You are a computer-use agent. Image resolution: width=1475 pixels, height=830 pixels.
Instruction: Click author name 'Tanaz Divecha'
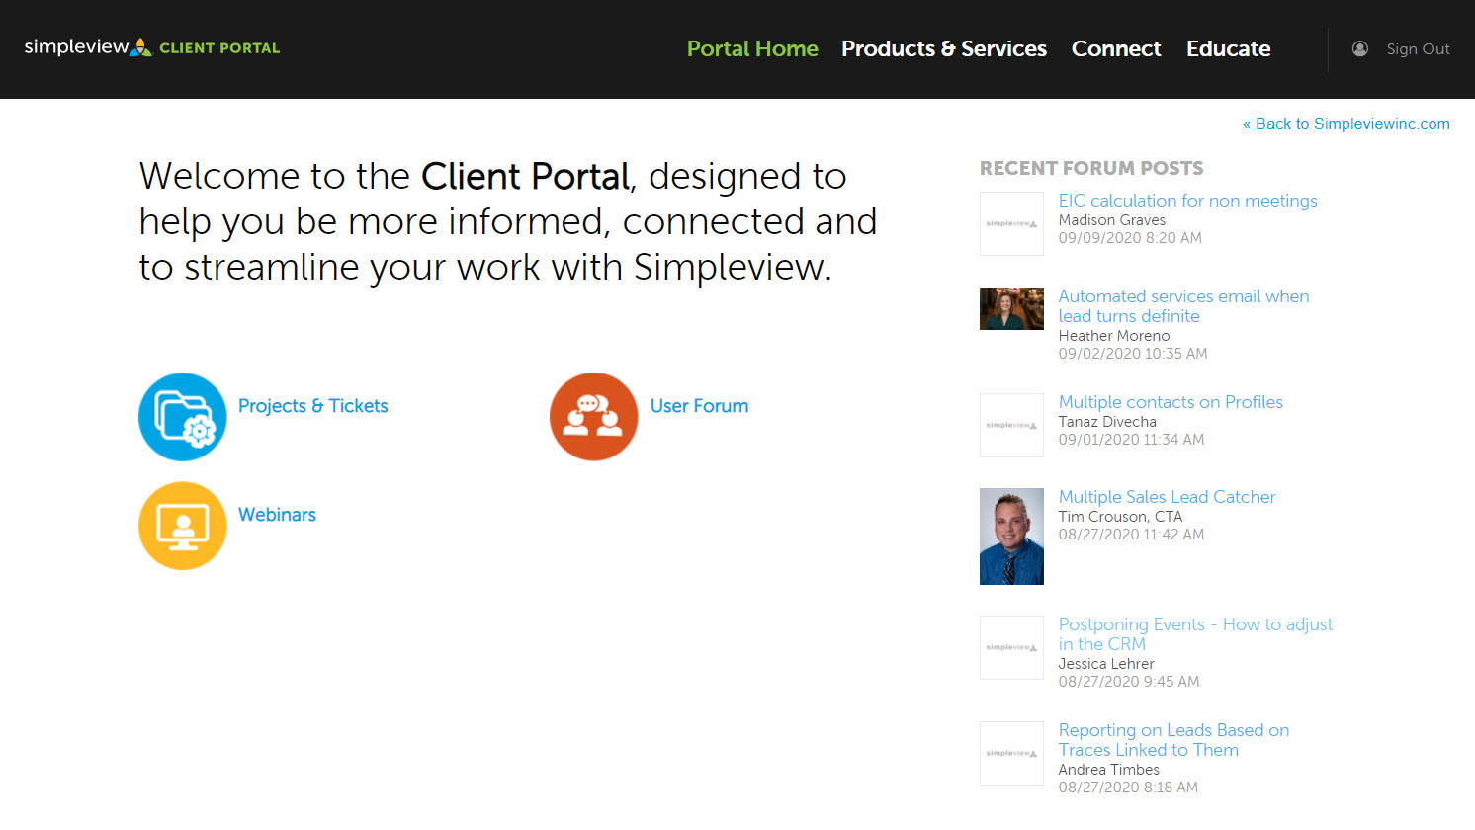point(1107,422)
